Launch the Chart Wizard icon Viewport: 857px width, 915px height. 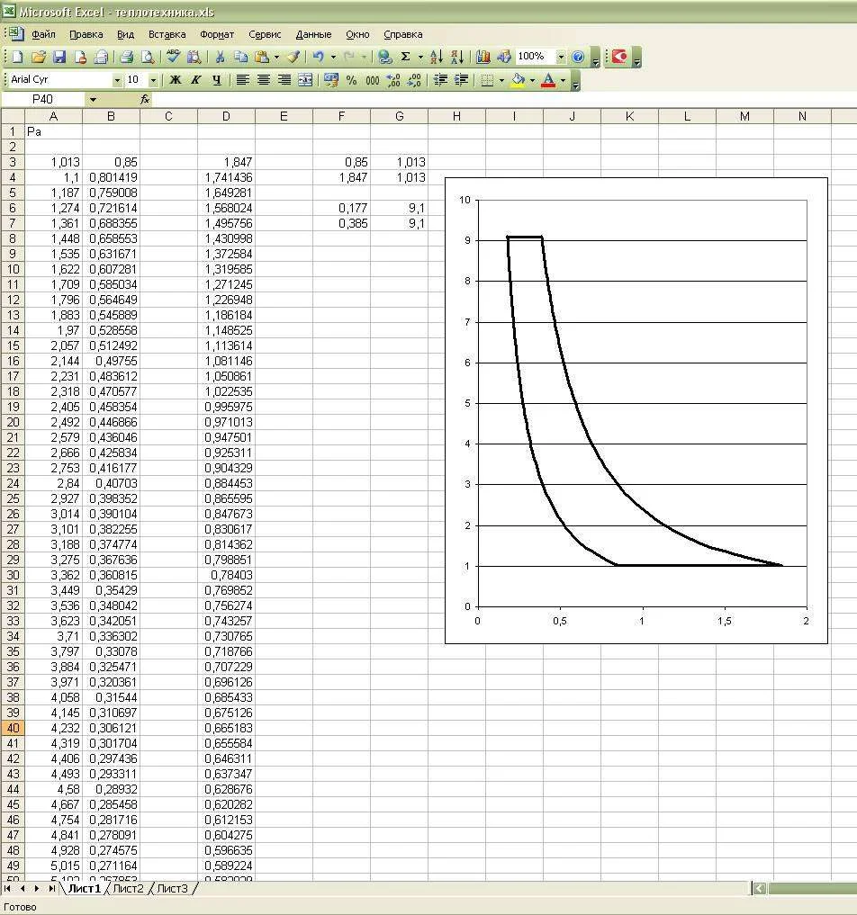pos(483,57)
